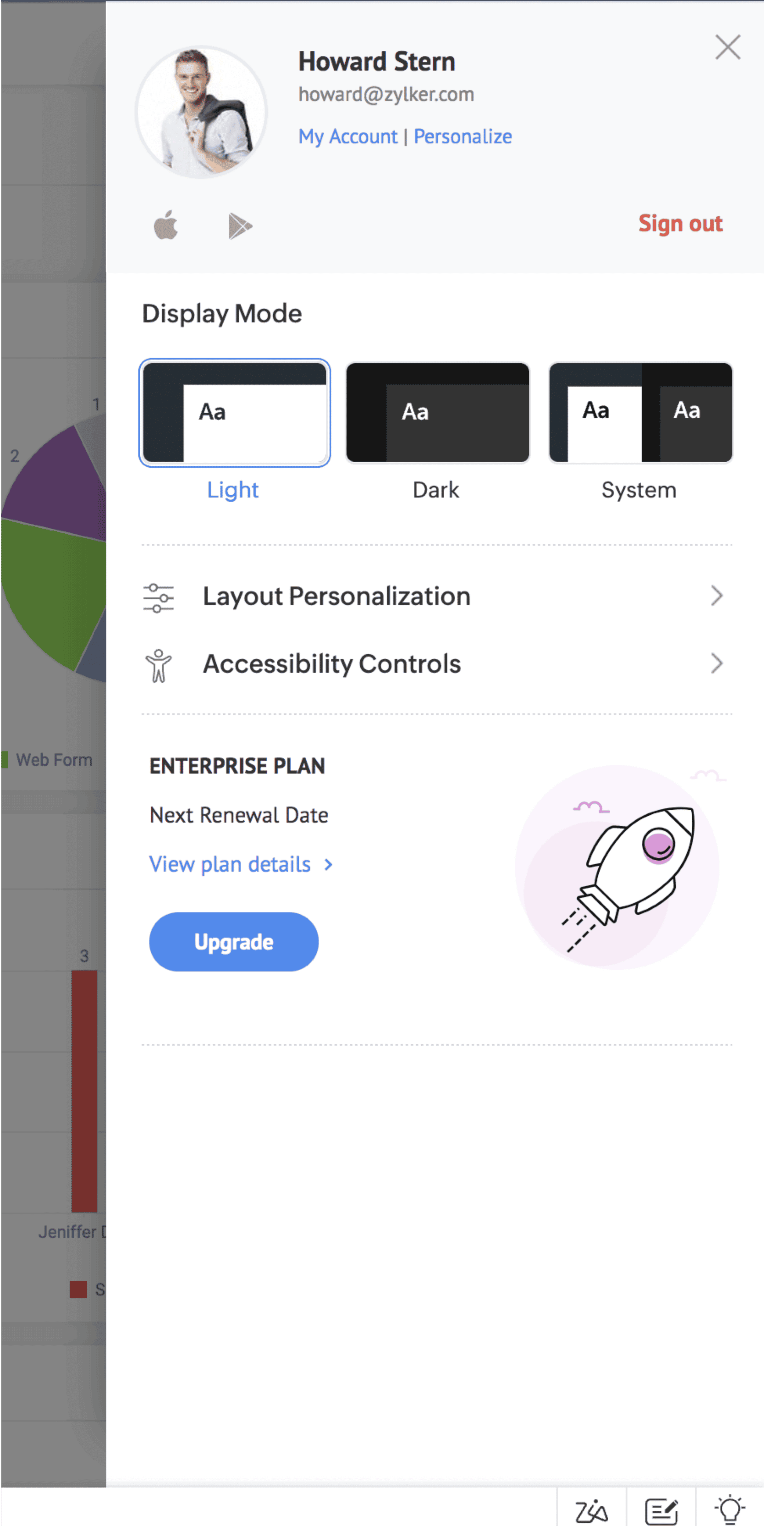Choose the System display mode

click(x=640, y=413)
